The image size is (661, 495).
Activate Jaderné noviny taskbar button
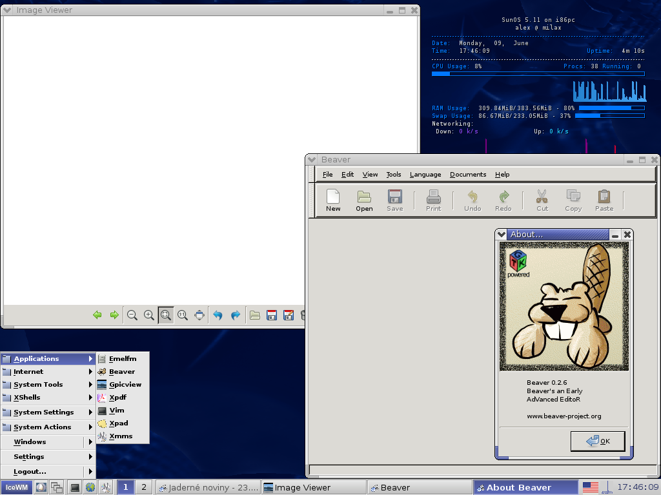[x=208, y=487]
